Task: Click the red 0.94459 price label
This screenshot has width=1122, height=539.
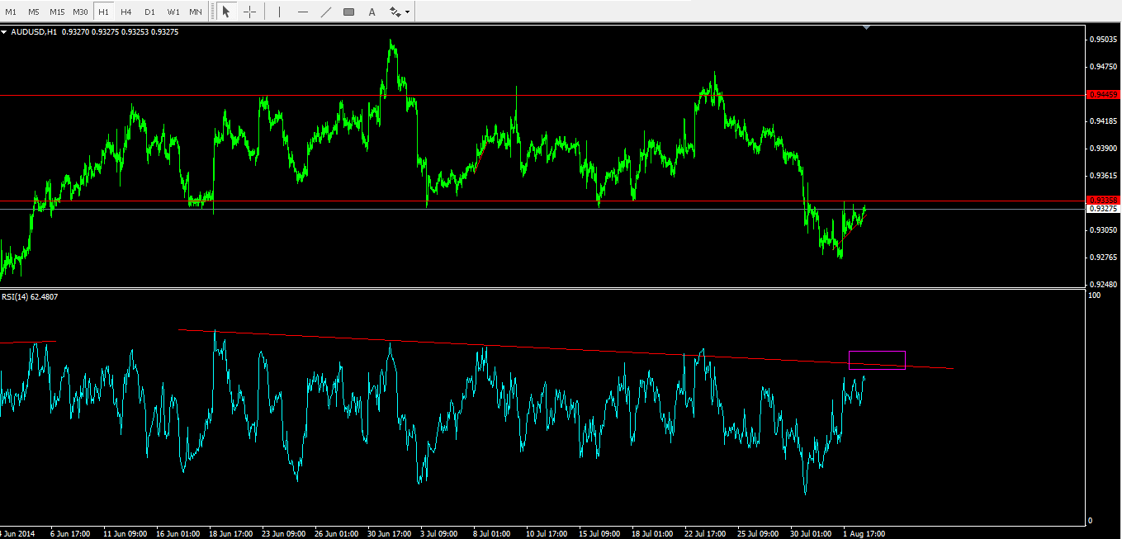Action: (x=1103, y=95)
